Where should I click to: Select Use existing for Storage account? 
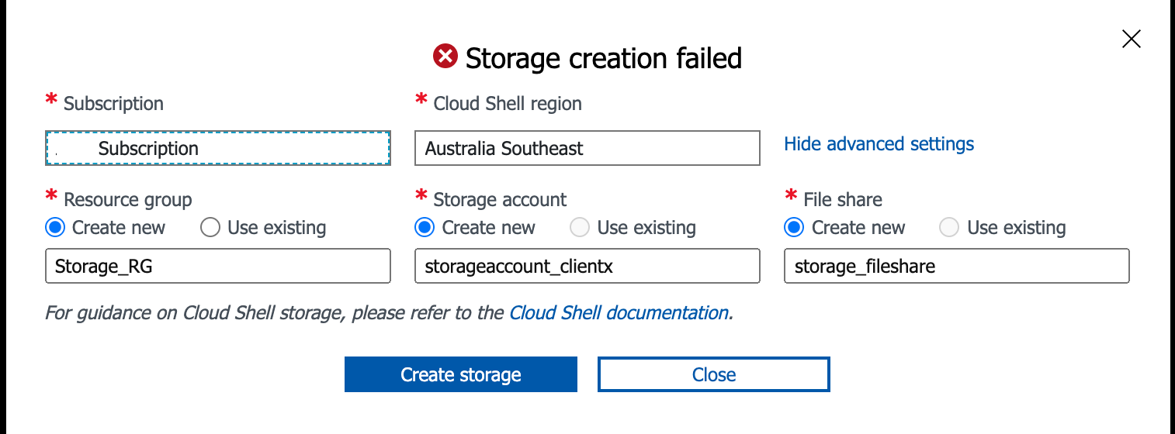580,228
